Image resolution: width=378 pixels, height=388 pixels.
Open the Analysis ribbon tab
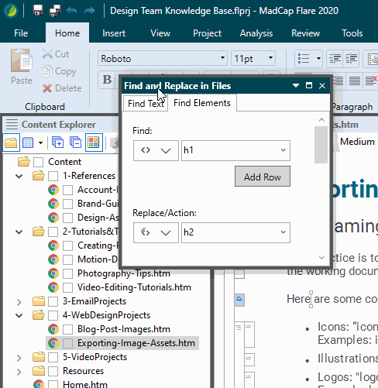tap(256, 33)
